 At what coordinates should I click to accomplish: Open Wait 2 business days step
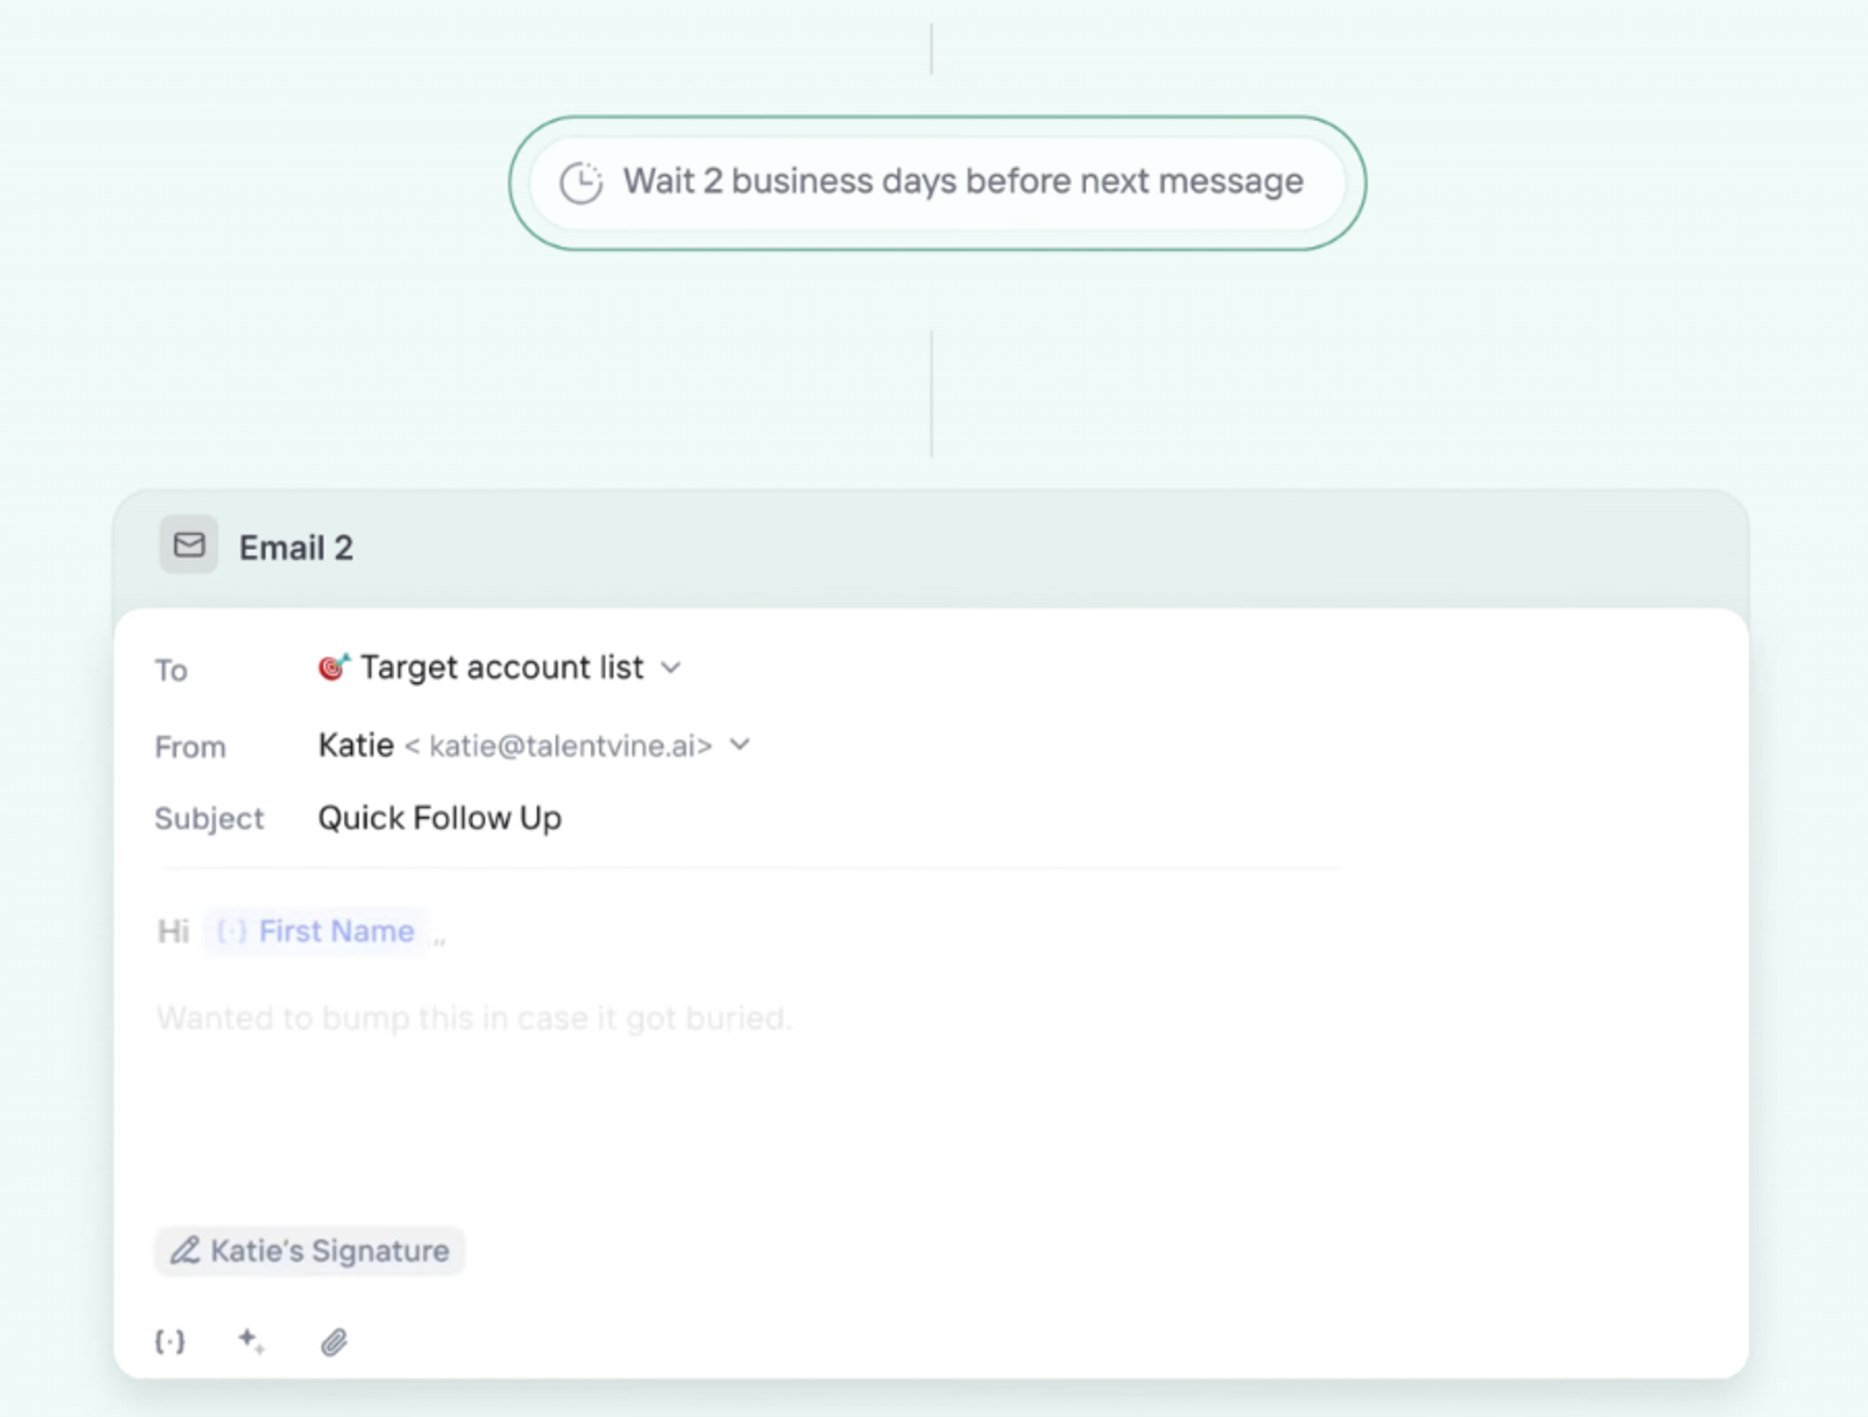(962, 181)
